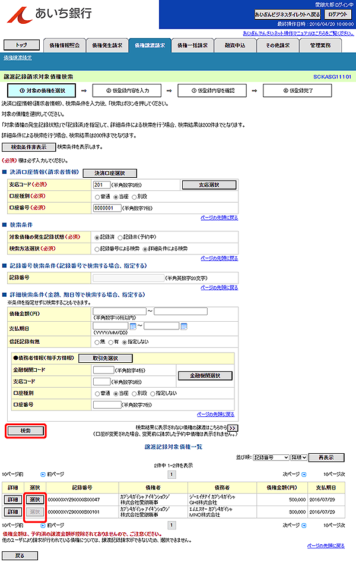
Task: Click the debtor 口座番号 input field
Action: pos(107,404)
